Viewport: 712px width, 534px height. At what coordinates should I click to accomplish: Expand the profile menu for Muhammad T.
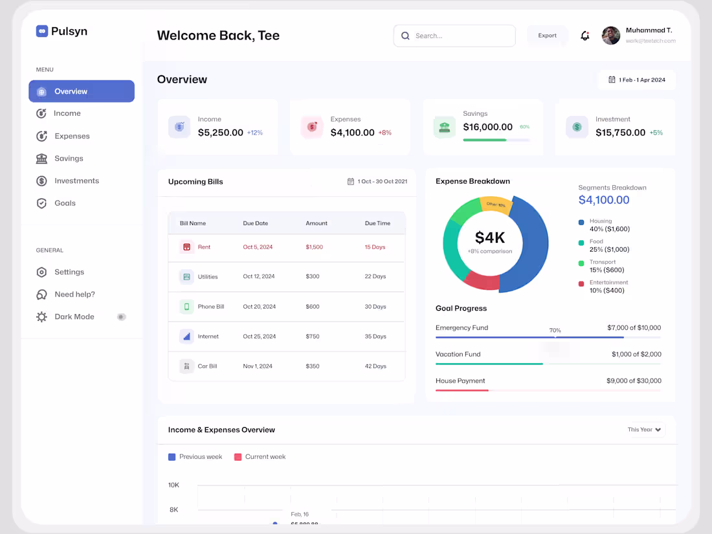(610, 35)
